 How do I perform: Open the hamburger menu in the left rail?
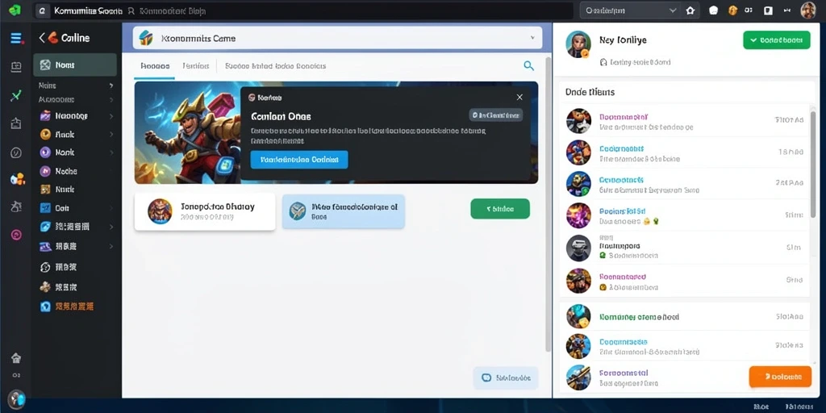click(x=16, y=38)
